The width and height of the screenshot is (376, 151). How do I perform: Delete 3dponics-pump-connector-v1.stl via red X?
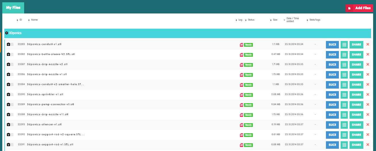(368, 105)
